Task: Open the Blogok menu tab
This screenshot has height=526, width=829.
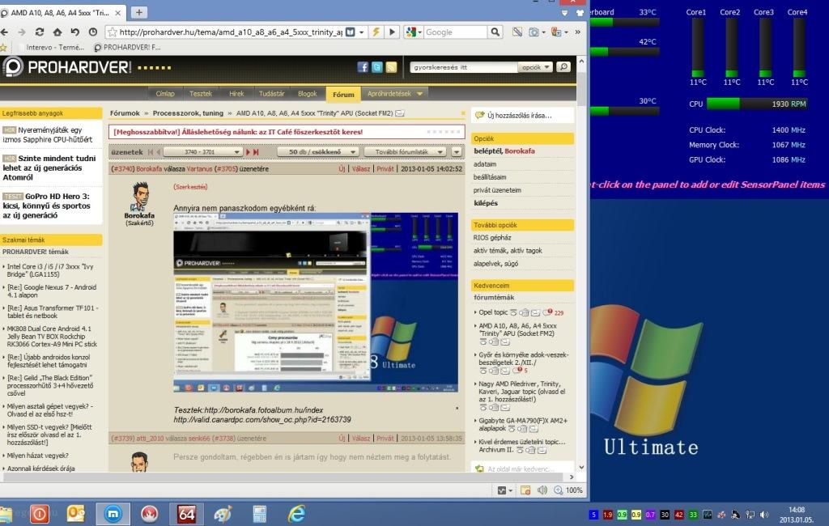Action: coord(307,94)
